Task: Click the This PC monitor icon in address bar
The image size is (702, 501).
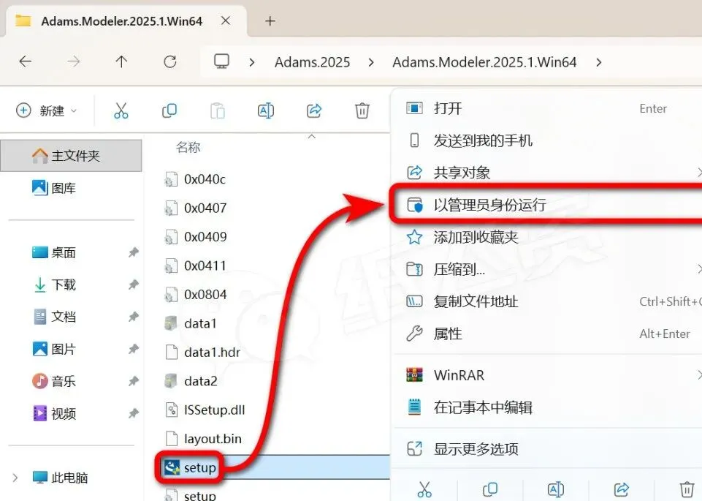Action: [221, 61]
